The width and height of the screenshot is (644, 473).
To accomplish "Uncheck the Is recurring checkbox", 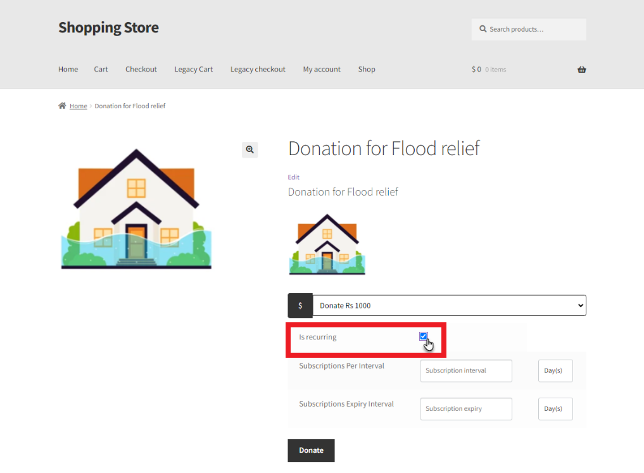I will (424, 336).
